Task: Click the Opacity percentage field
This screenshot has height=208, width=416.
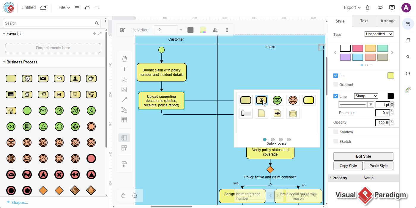Action: [x=382, y=122]
